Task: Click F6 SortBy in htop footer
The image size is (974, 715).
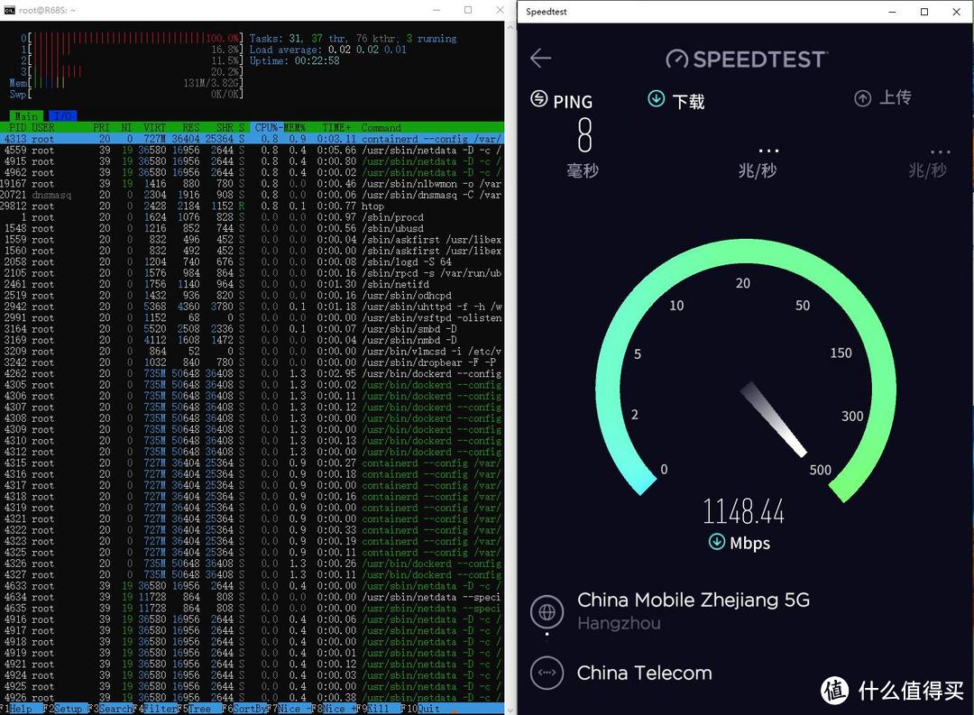Action: pos(244,709)
